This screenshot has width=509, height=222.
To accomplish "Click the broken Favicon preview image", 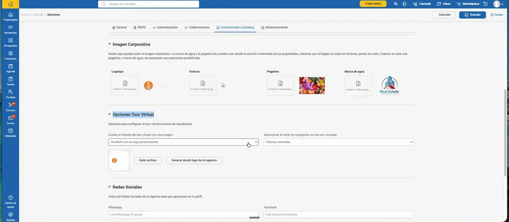I will 223,85.
